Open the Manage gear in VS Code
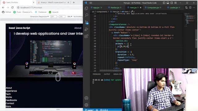Image resolution: width=198 pixels, height=111 pixels. tap(86, 105)
